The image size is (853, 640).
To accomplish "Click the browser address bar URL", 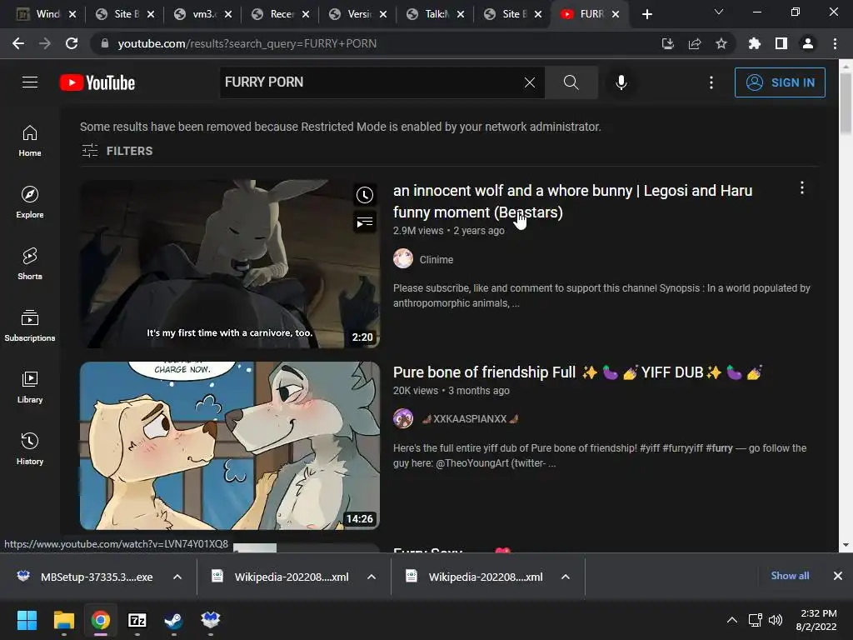I will point(247,43).
